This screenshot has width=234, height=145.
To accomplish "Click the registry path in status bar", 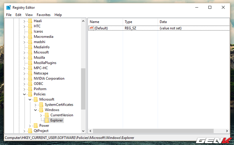I will pos(69,138).
